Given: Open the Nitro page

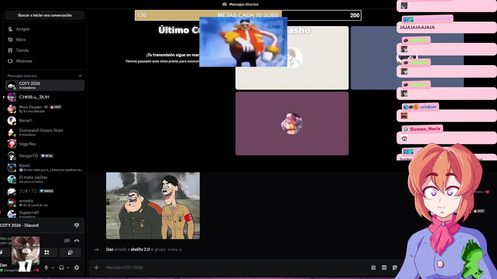Looking at the screenshot, I should pos(45,40).
